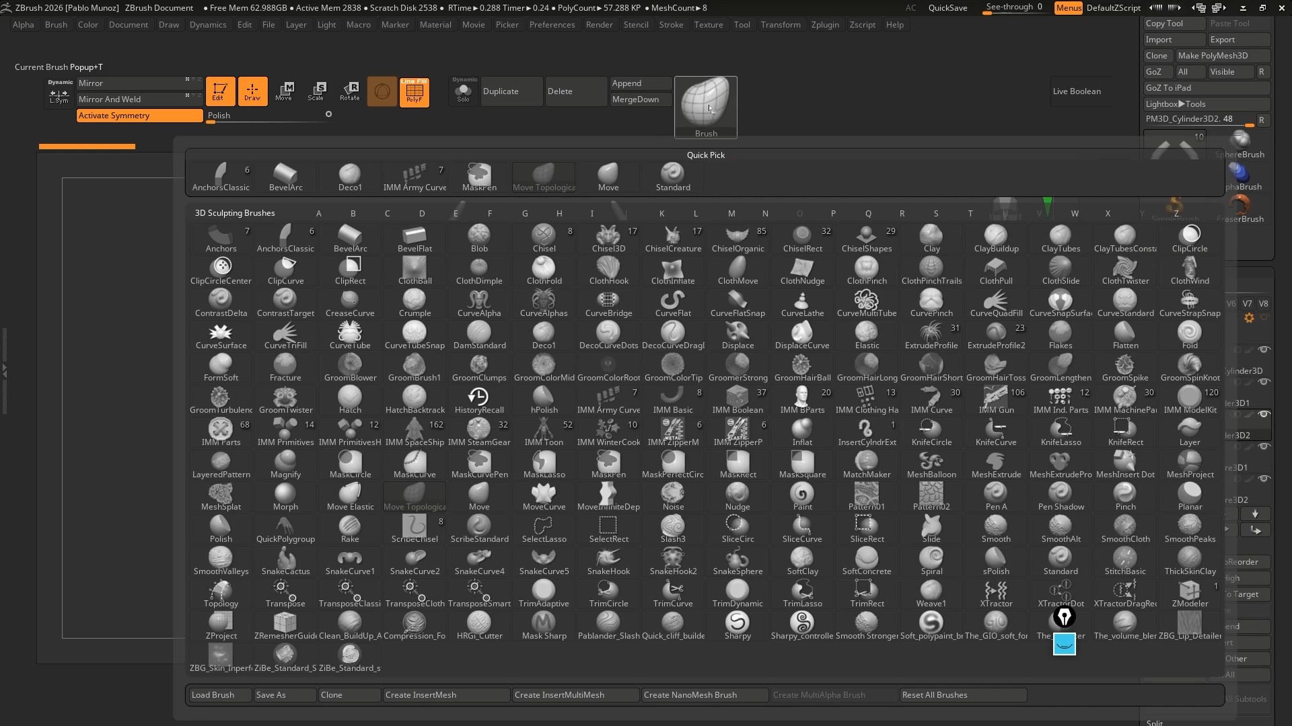Pick the DamStandard brush
Image resolution: width=1292 pixels, height=726 pixels.
[x=479, y=335]
